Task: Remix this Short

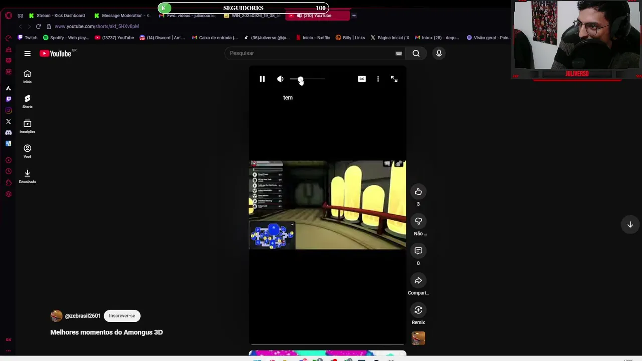Action: click(418, 310)
